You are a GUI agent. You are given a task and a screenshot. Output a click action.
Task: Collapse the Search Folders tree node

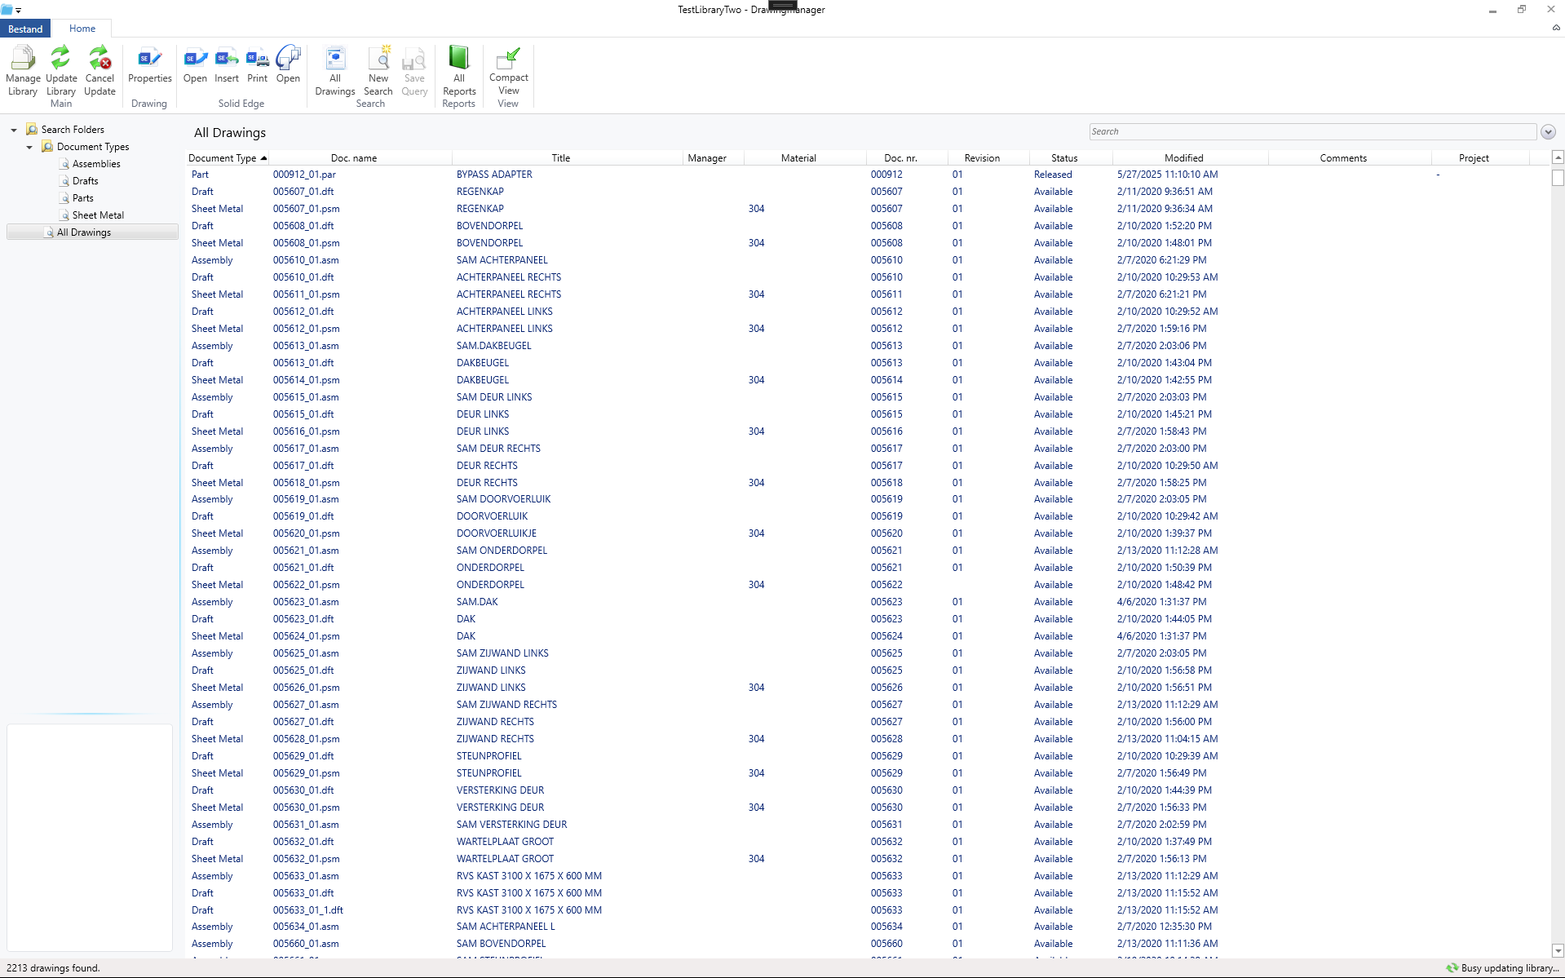13,129
